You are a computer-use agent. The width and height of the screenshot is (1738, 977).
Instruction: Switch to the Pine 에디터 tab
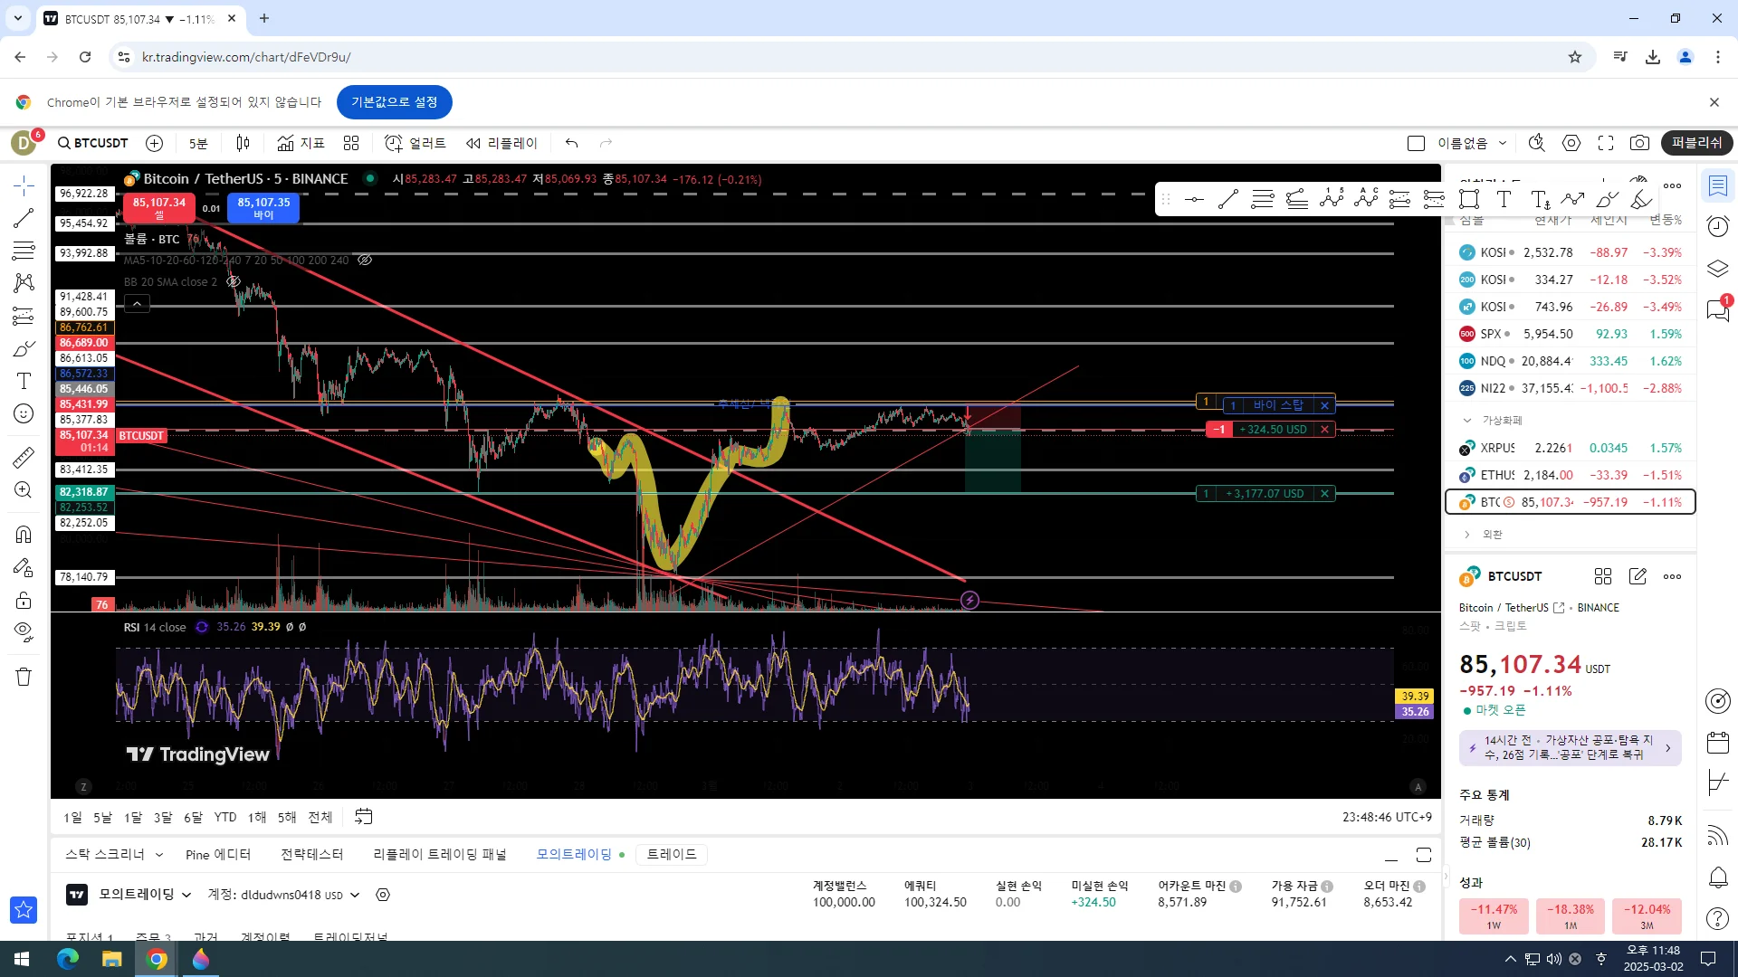pyautogui.click(x=217, y=855)
